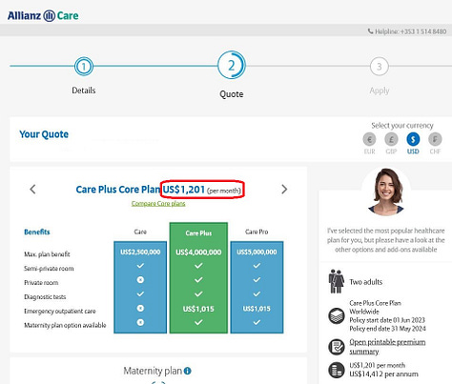Click the plan details layers icon
The height and width of the screenshot is (384, 452).
point(337,315)
